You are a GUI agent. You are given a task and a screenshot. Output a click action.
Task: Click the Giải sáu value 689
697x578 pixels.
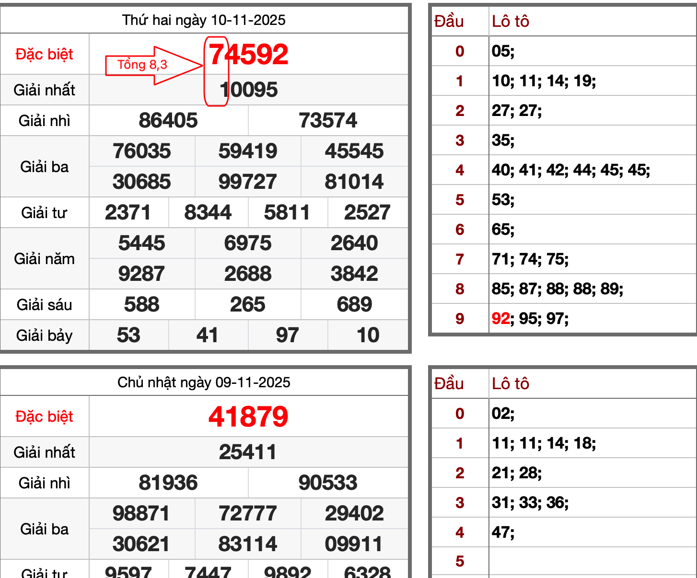click(355, 304)
